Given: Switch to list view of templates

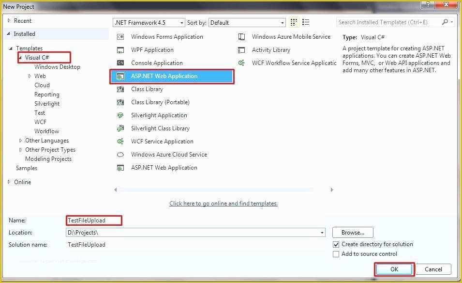Looking at the screenshot, I should point(306,22).
